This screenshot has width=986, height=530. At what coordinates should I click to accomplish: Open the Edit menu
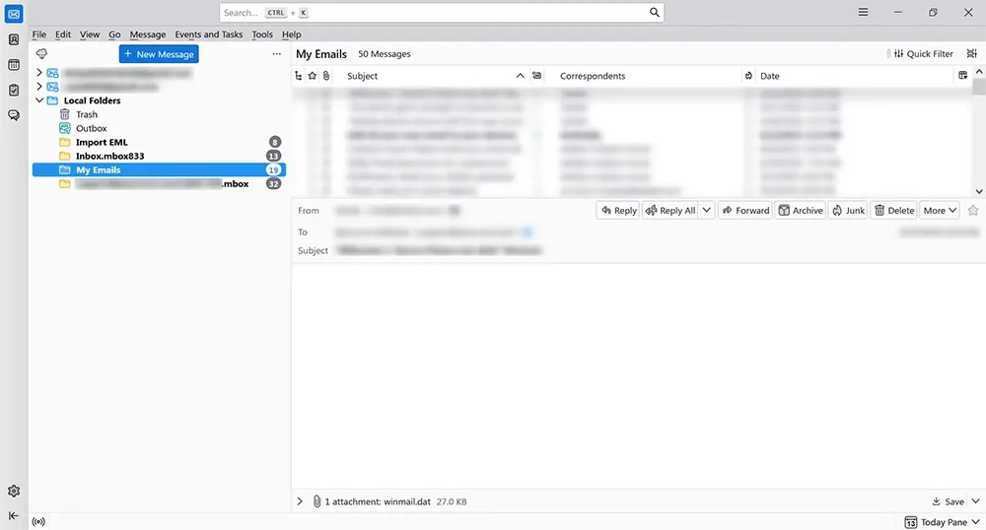[63, 34]
